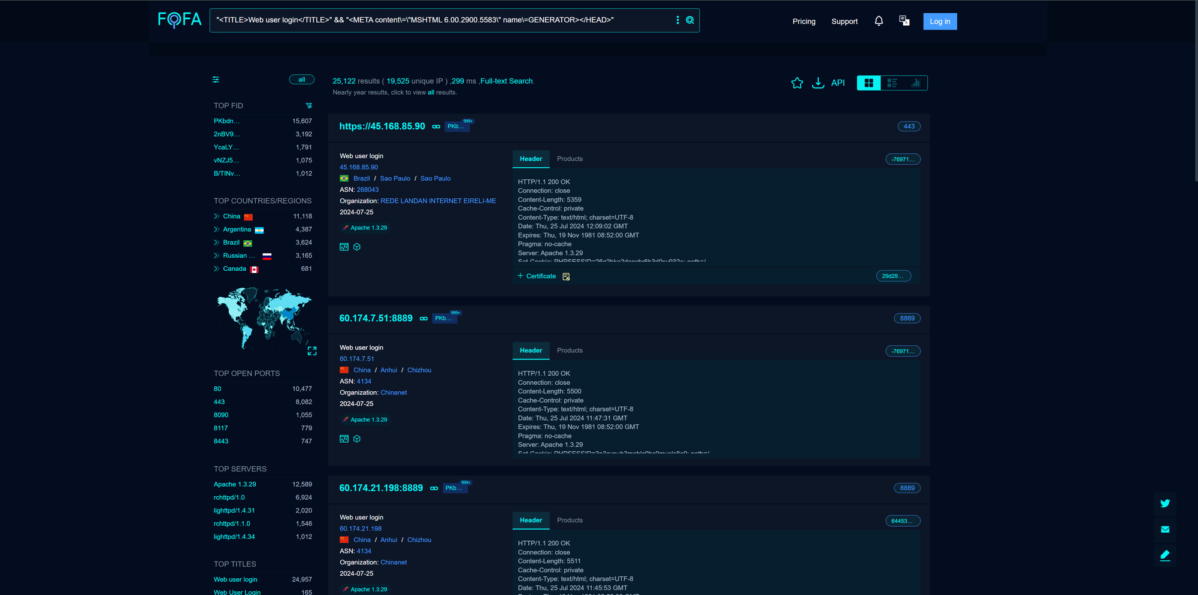Share via the Twitter icon
This screenshot has height=595, width=1198.
1165,503
